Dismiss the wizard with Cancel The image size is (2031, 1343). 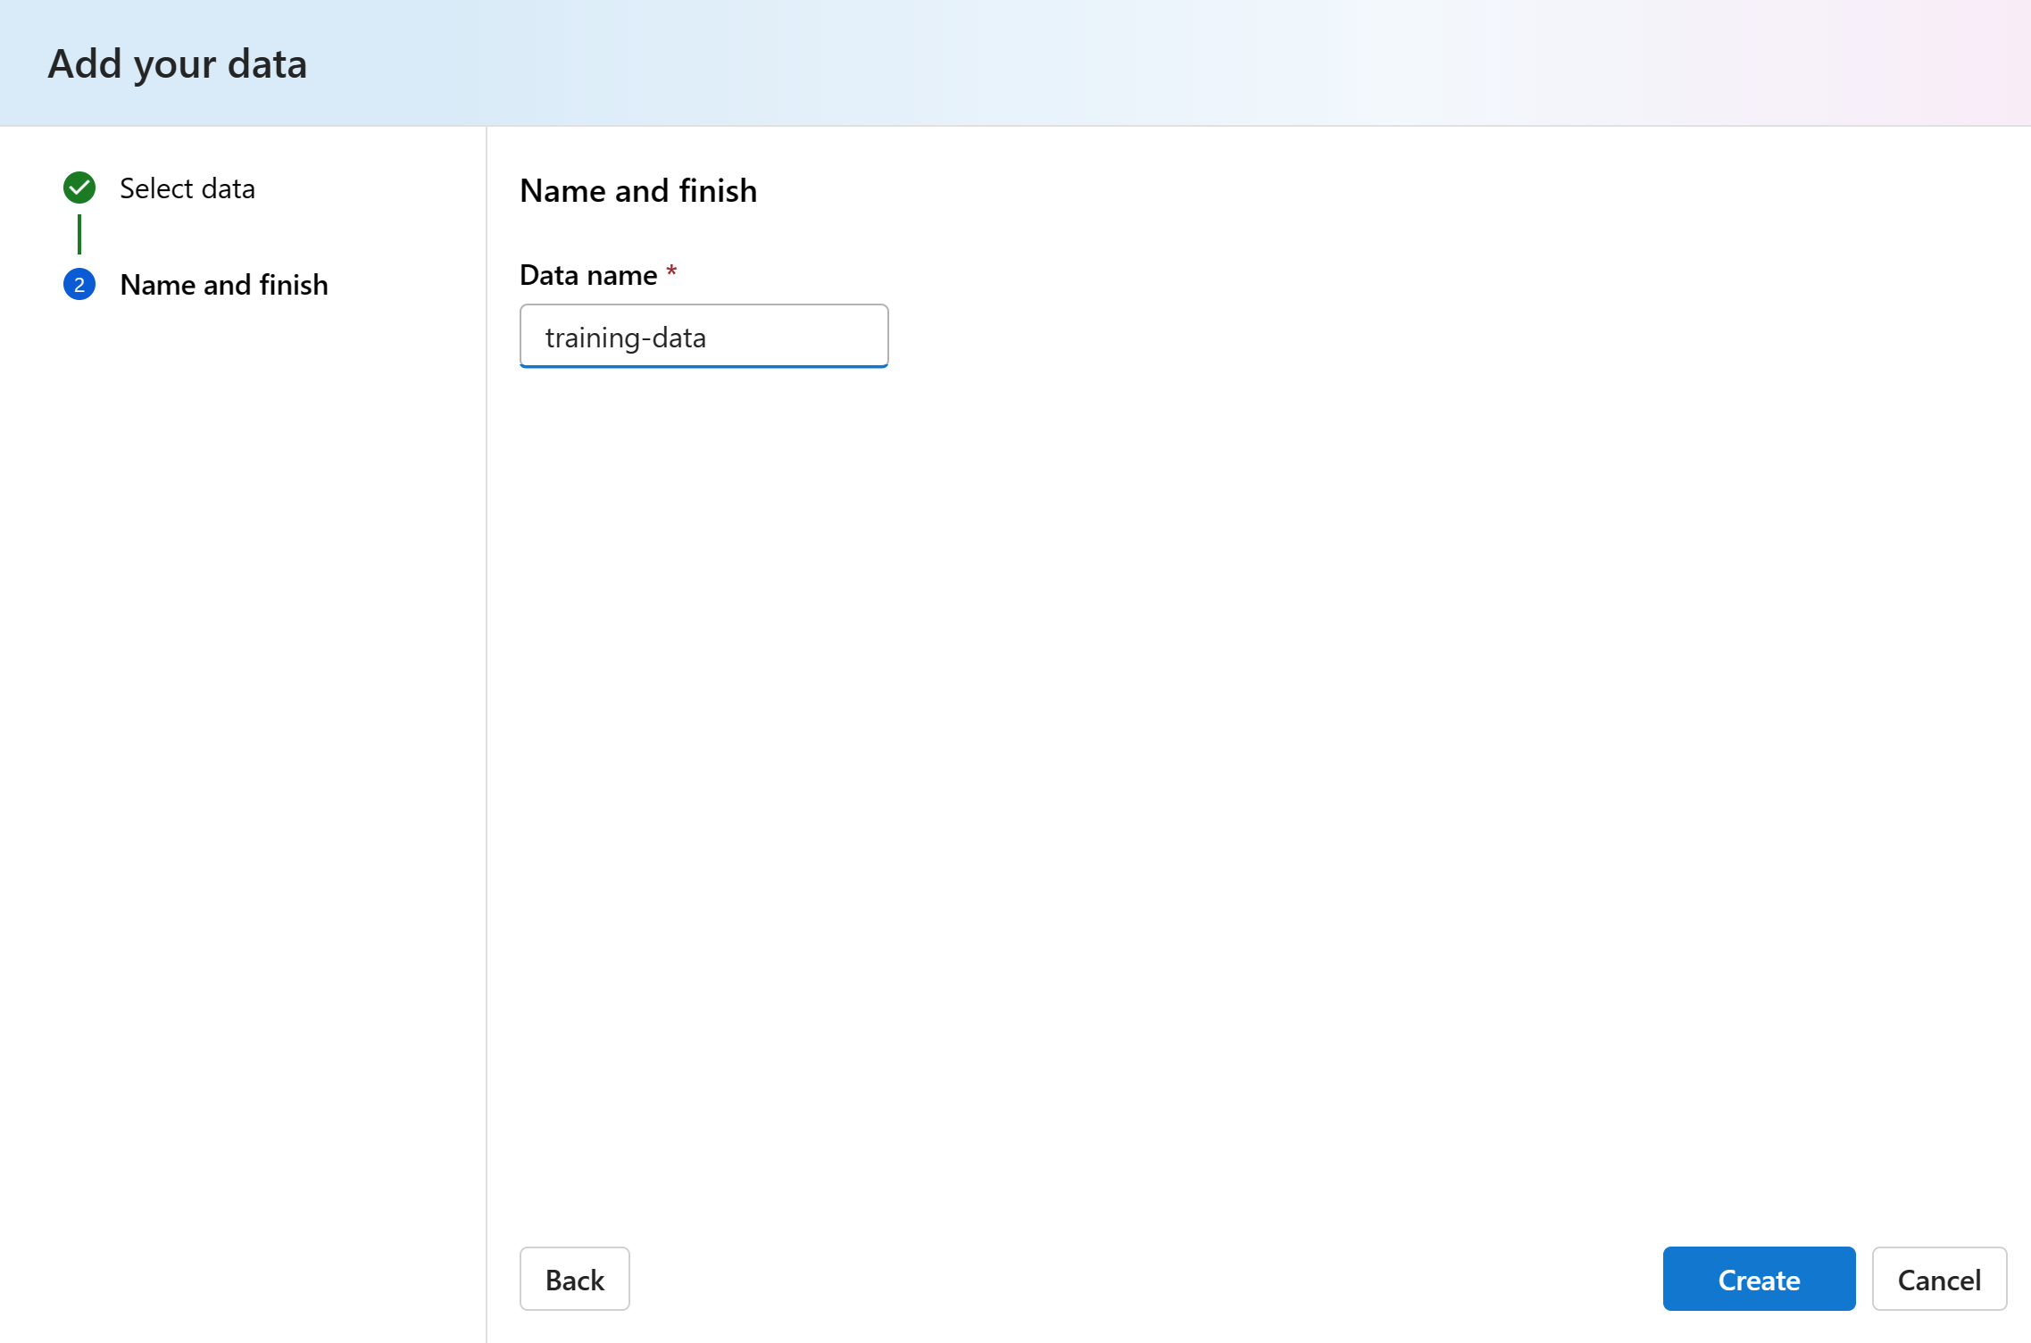tap(1939, 1279)
